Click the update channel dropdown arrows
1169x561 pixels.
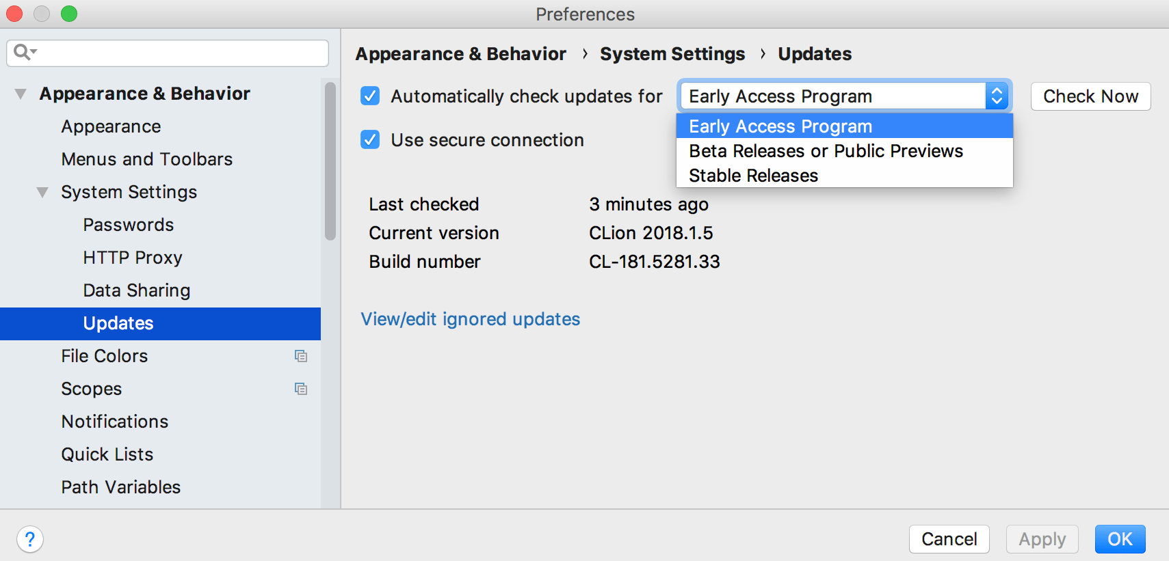(x=997, y=96)
